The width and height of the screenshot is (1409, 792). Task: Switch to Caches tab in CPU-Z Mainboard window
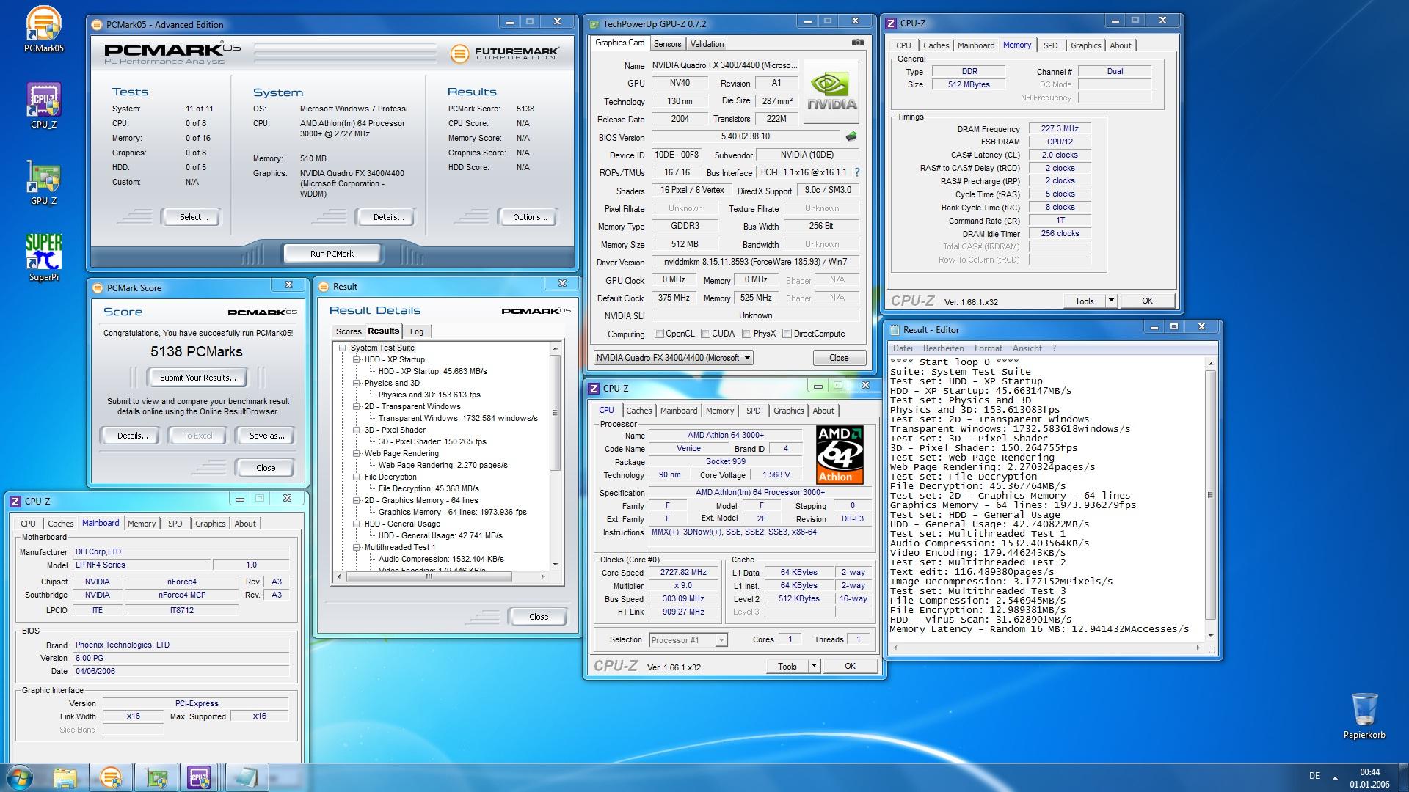click(60, 524)
